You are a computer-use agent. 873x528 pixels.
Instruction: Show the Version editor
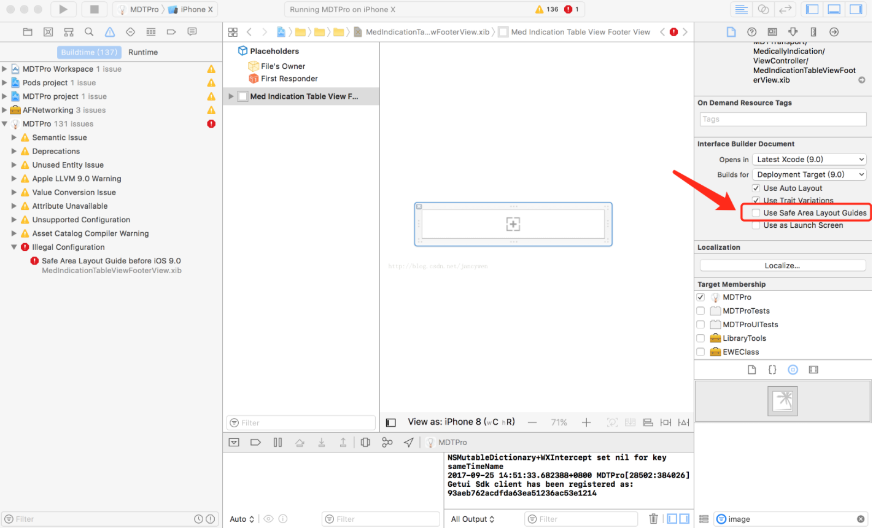coord(785,9)
